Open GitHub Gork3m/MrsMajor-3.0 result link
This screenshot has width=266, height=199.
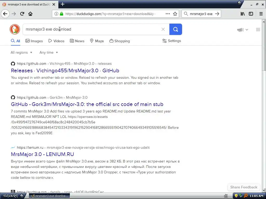[x=87, y=104]
